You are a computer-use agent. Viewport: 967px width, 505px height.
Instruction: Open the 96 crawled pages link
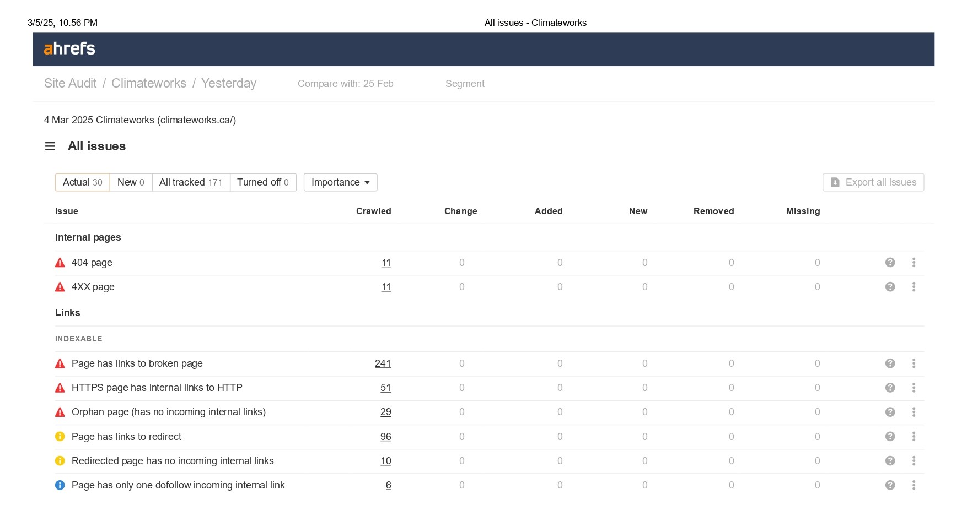pyautogui.click(x=386, y=437)
